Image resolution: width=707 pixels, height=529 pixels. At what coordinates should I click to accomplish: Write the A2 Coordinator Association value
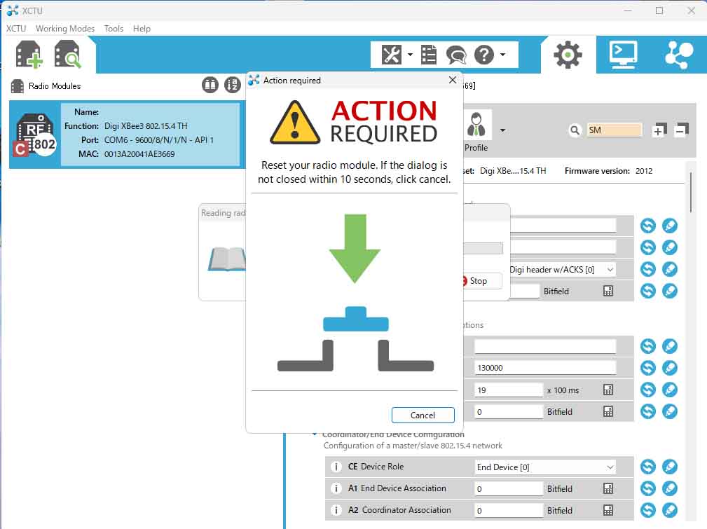[670, 510]
